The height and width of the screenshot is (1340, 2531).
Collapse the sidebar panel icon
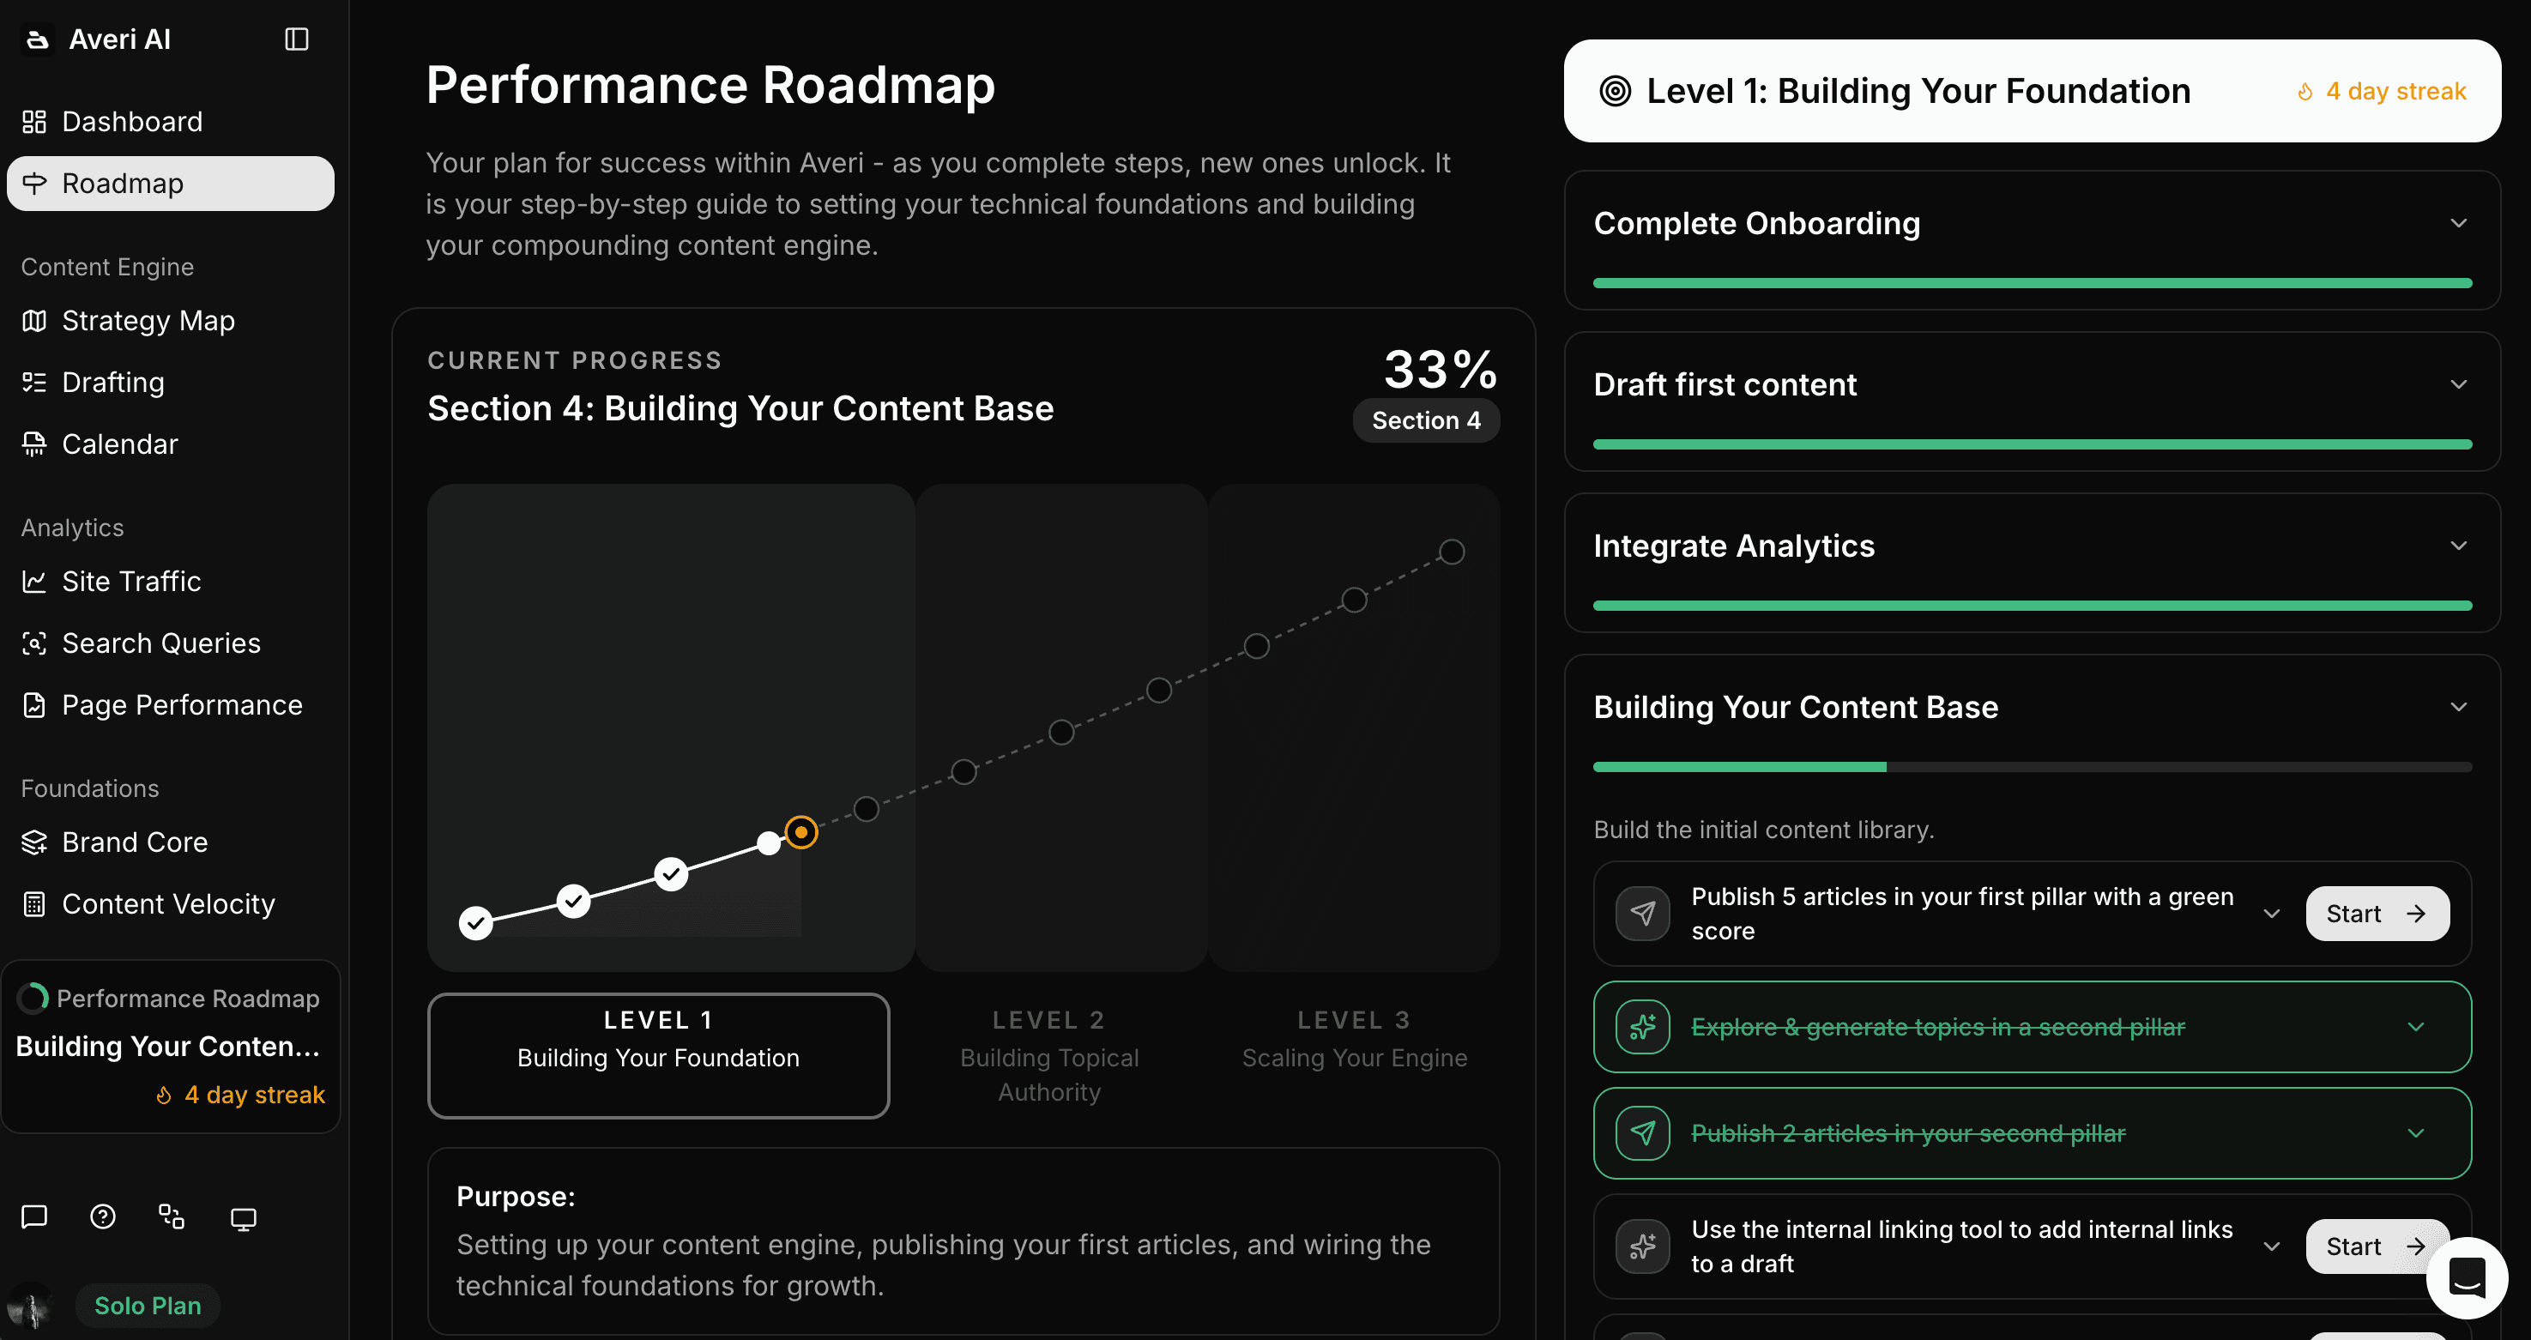(x=297, y=39)
